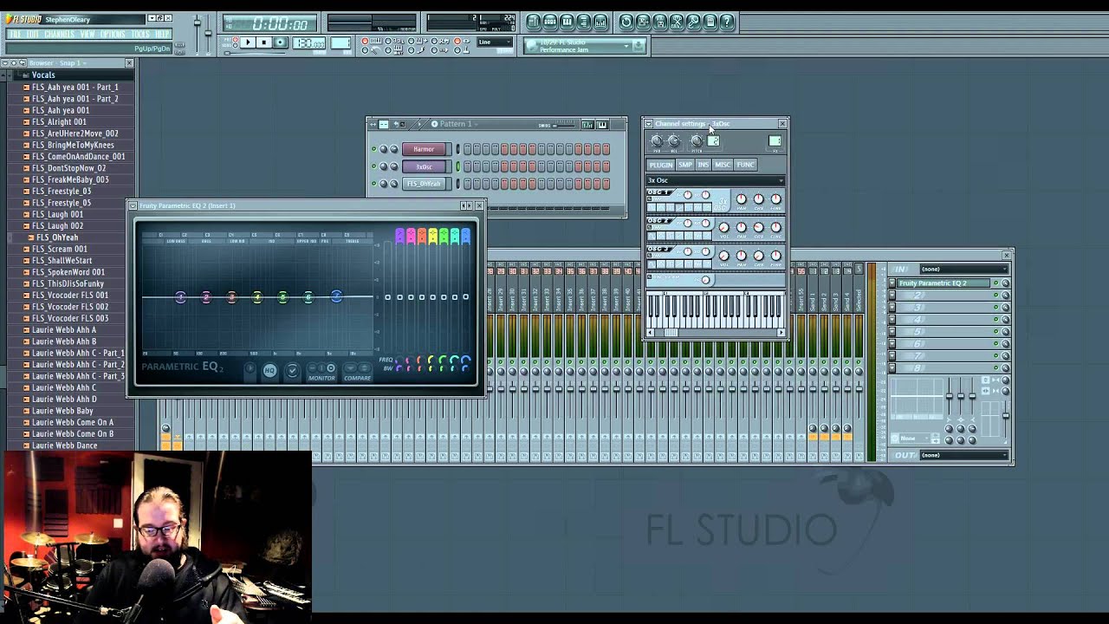Select next preset arrow in Parametric EQ 2 titlebar
The width and height of the screenshot is (1109, 624).
470,205
